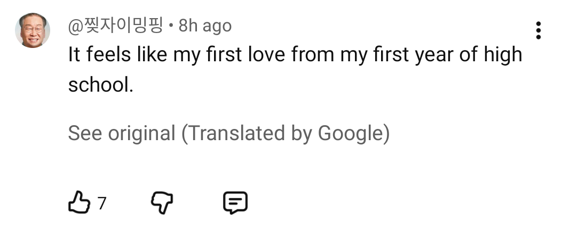
Task: Dislike the comment with thumbs-down icon
Action: click(x=162, y=203)
